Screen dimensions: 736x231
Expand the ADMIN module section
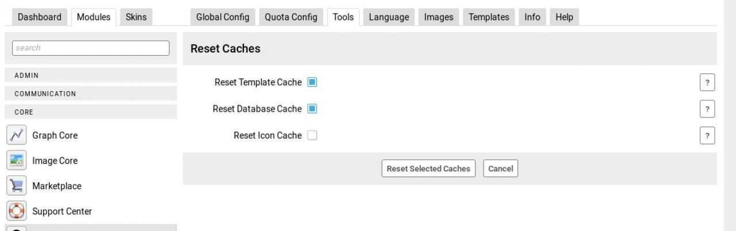(91, 76)
